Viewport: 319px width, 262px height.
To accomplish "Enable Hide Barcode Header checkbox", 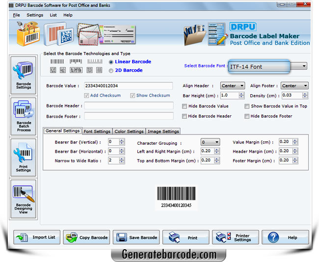I will (185, 116).
